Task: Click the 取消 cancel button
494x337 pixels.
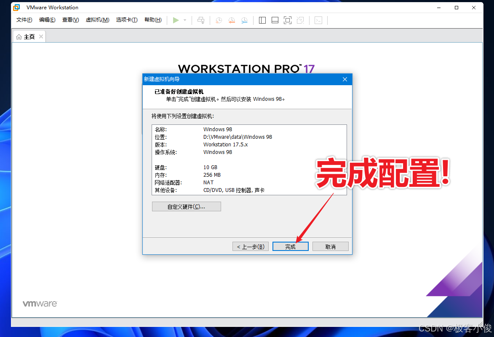Action: tap(331, 246)
